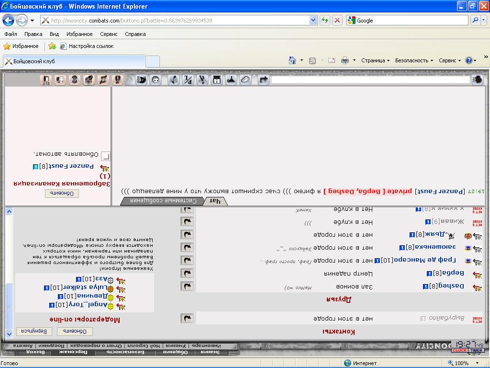
Task: Switch to TIMER mode under the time
Action: coord(476,350)
